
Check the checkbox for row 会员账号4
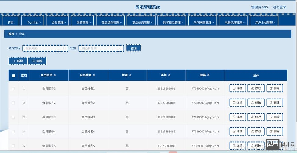pos(13,132)
